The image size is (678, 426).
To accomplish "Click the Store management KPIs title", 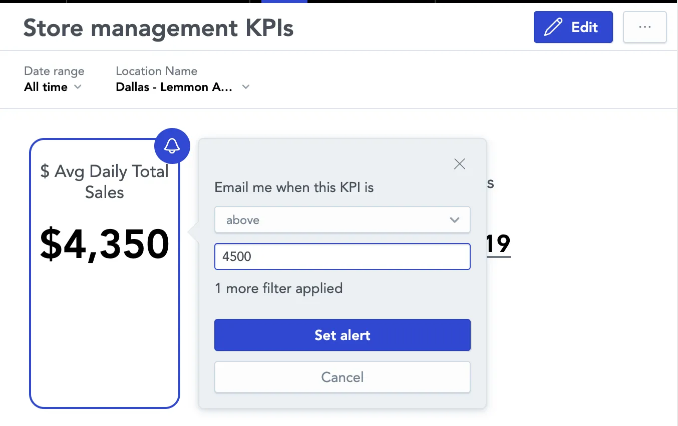I will click(158, 28).
